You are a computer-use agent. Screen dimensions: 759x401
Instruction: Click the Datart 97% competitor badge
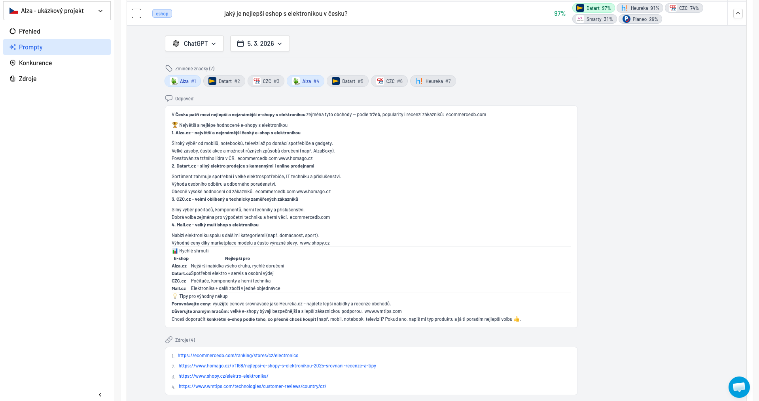(593, 8)
